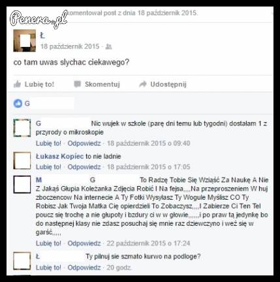
Task: Click the blue like reaction icon
Action: point(18,103)
